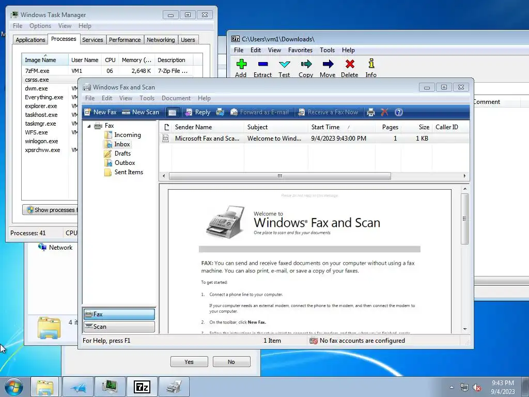The width and height of the screenshot is (529, 397).
Task: Sort by Sender Name column header
Action: coord(208,127)
